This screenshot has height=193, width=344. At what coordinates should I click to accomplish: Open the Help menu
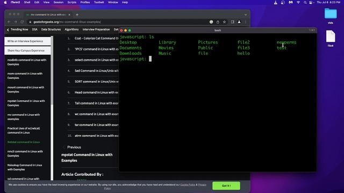coord(125,2)
